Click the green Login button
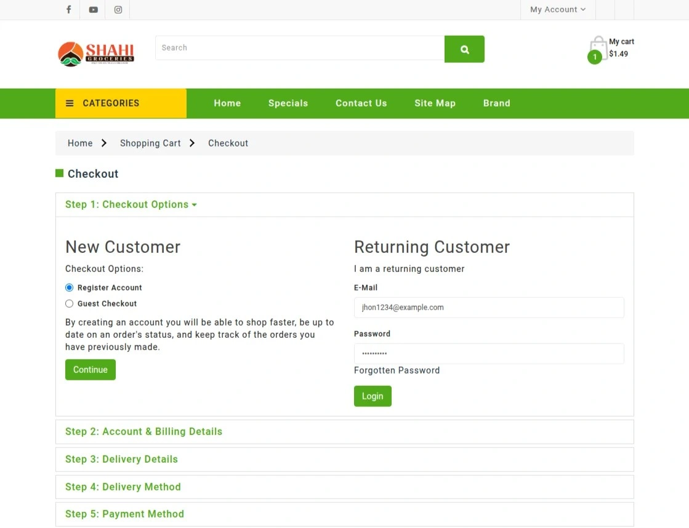 [x=373, y=396]
